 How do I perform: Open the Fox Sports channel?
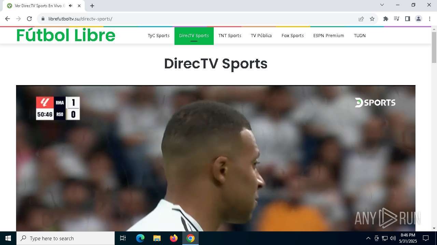click(293, 35)
